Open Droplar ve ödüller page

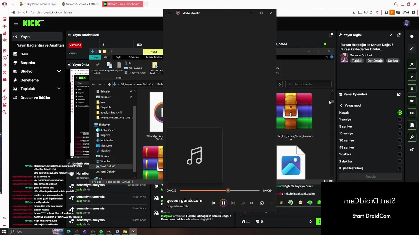pyautogui.click(x=35, y=98)
